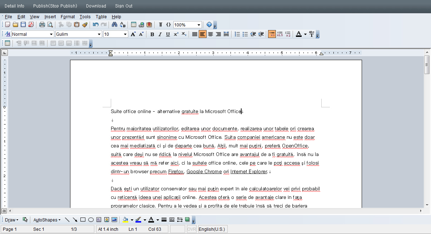Screen dimensions: 431x234
Task: Open the Table menu
Action: (101, 16)
